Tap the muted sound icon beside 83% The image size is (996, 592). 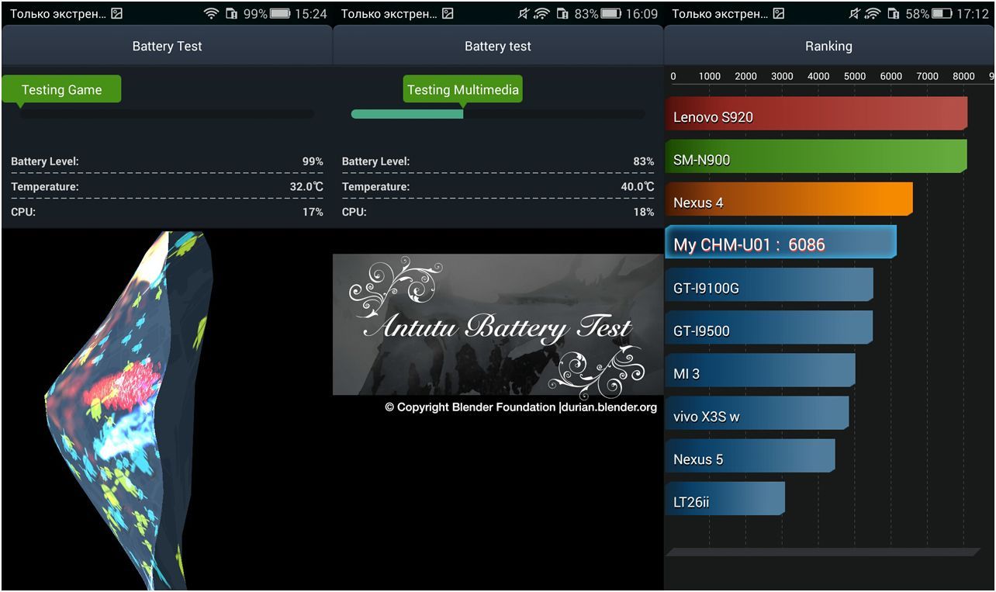click(x=521, y=14)
